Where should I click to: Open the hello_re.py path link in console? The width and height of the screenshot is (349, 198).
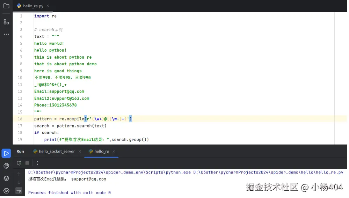click(268, 172)
